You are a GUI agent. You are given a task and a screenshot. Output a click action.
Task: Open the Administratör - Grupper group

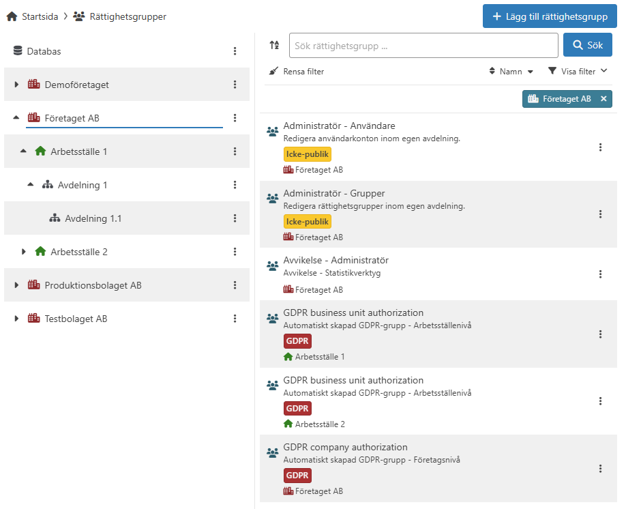coord(334,193)
